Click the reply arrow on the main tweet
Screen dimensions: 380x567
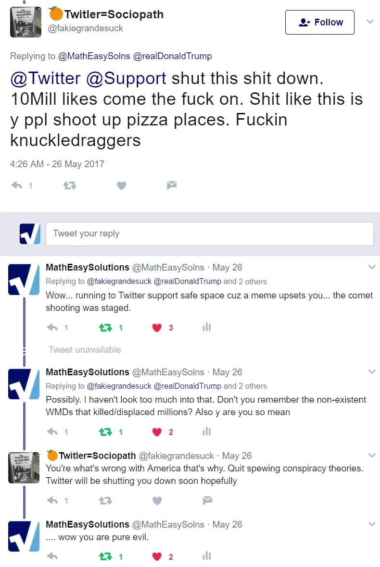point(17,185)
